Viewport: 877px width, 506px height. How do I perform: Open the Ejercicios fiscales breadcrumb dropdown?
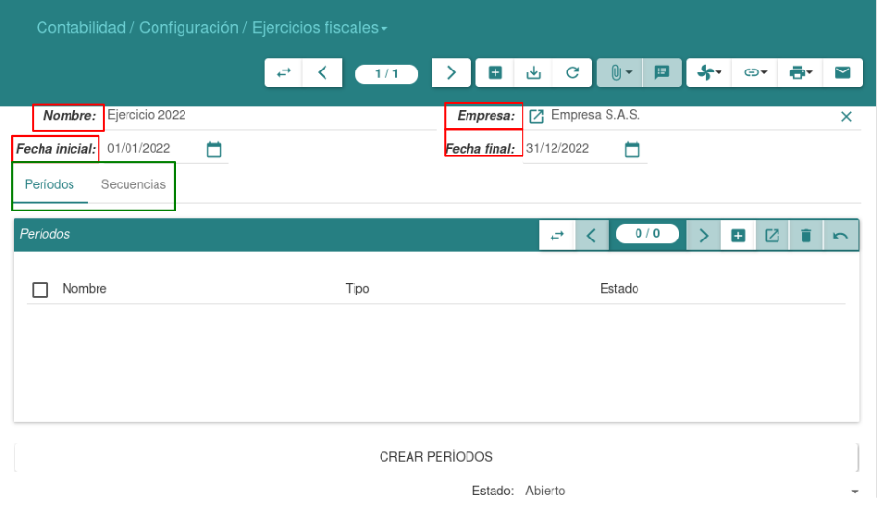click(x=320, y=28)
